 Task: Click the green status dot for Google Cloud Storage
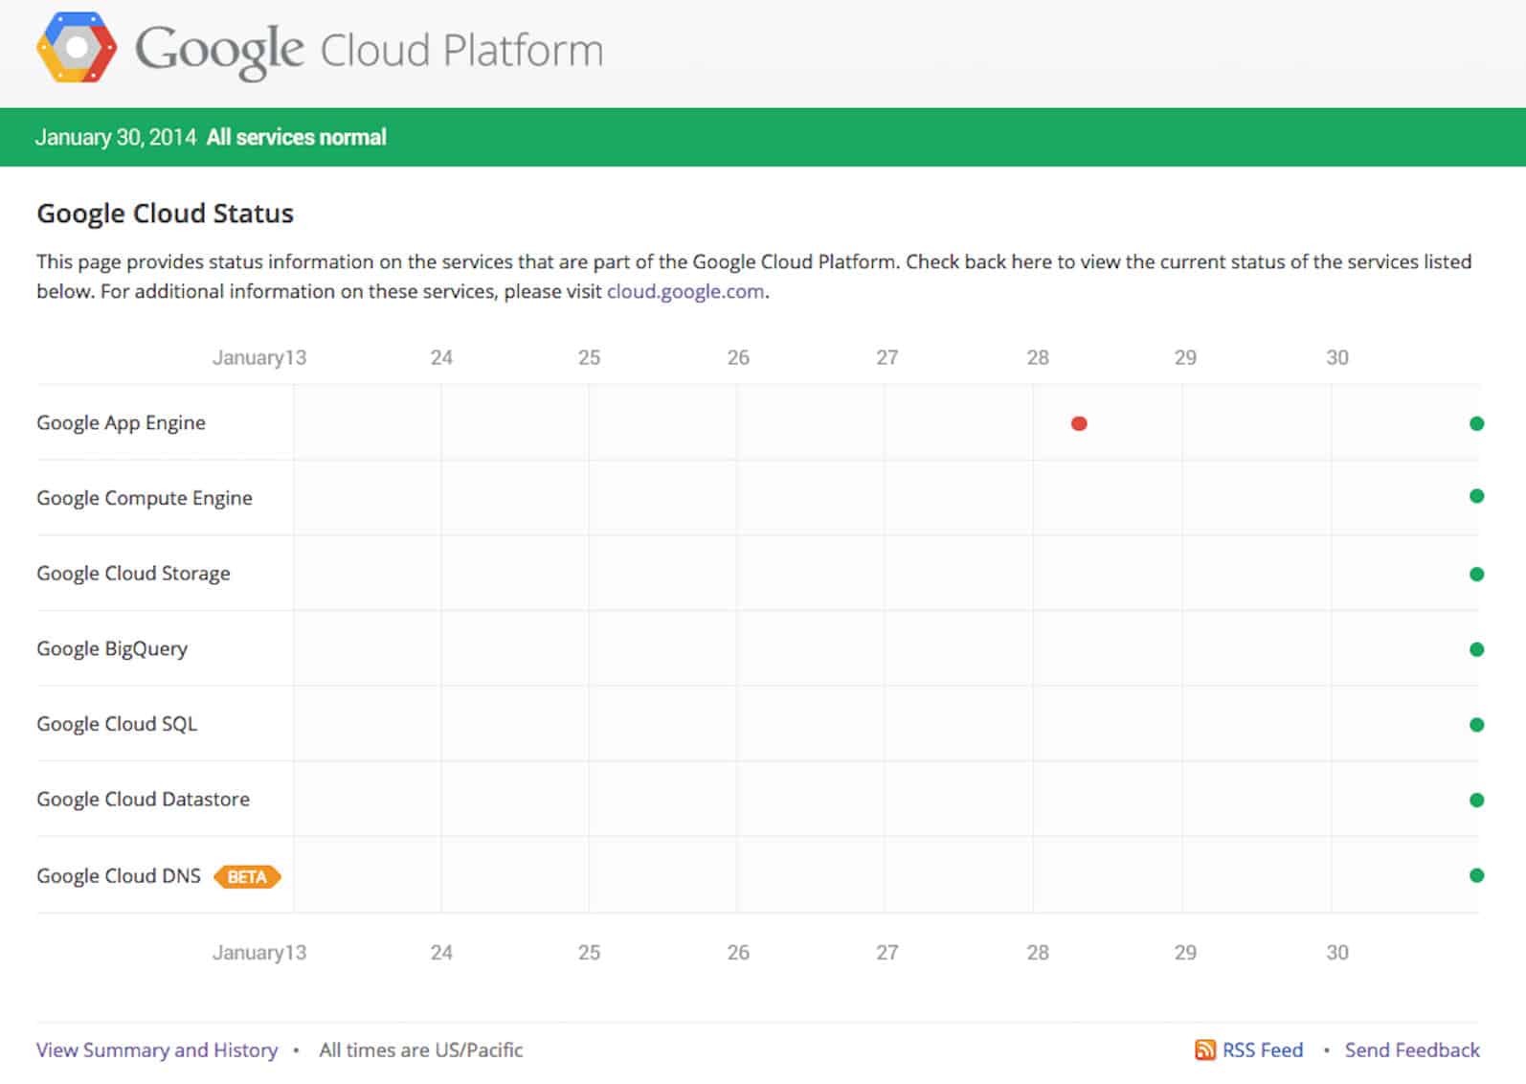click(1476, 574)
